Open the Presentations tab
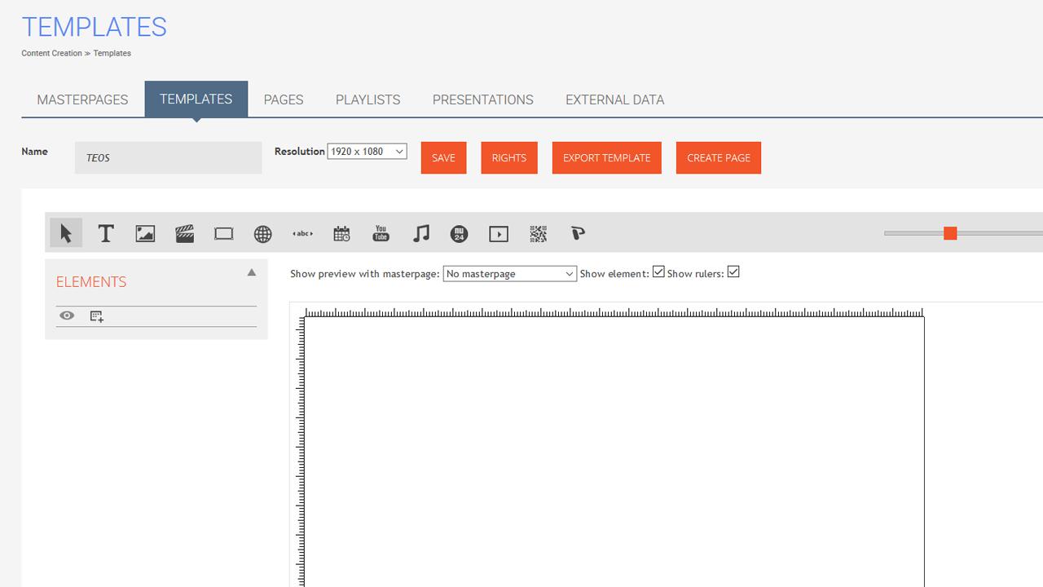This screenshot has height=587, width=1043. (483, 99)
